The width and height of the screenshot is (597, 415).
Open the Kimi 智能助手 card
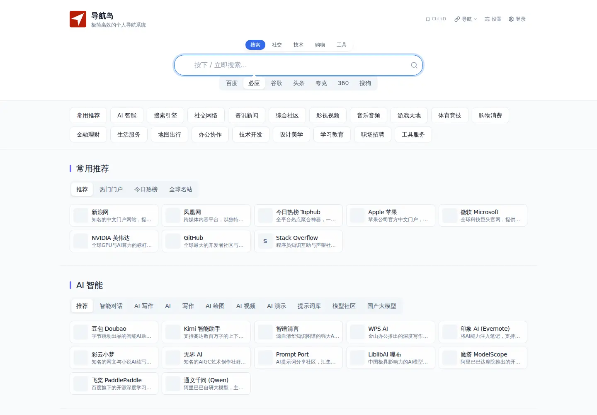(x=206, y=332)
